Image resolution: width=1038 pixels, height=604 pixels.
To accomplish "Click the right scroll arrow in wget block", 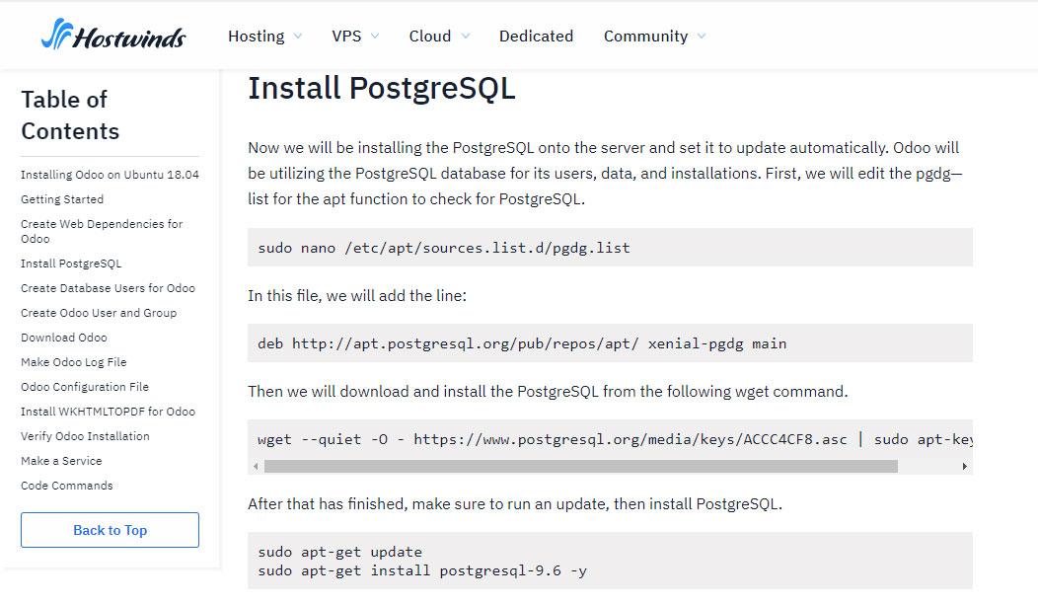I will pyautogui.click(x=965, y=466).
